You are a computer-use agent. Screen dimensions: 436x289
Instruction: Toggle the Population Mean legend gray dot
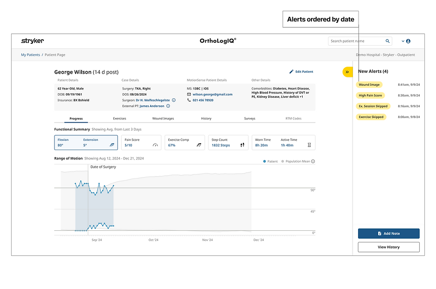(283, 161)
